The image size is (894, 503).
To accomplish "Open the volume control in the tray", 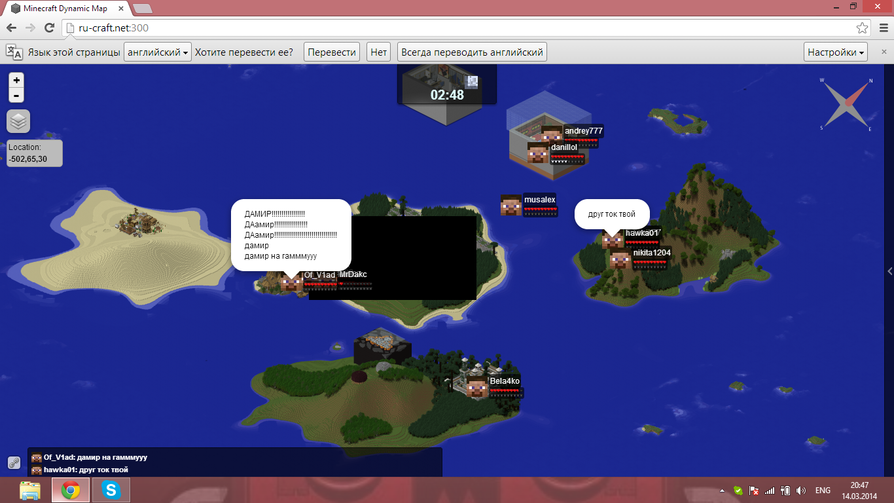I will 802,491.
